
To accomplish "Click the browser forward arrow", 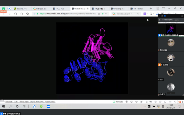I will [x=10, y=14].
